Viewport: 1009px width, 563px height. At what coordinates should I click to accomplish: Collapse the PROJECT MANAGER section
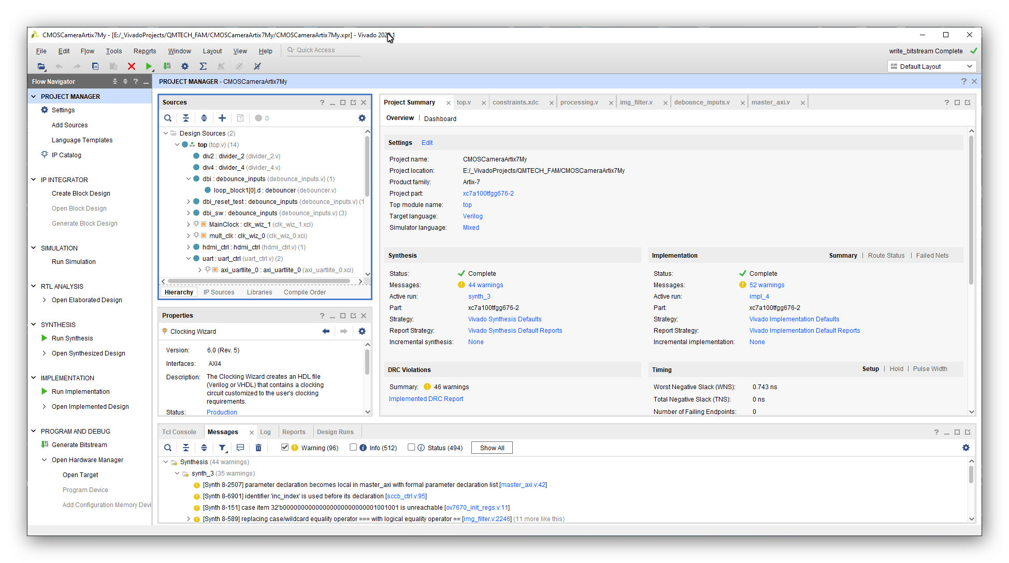pyautogui.click(x=34, y=96)
